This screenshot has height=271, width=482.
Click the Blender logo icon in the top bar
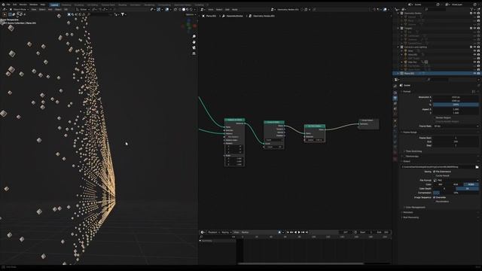(x=3, y=5)
